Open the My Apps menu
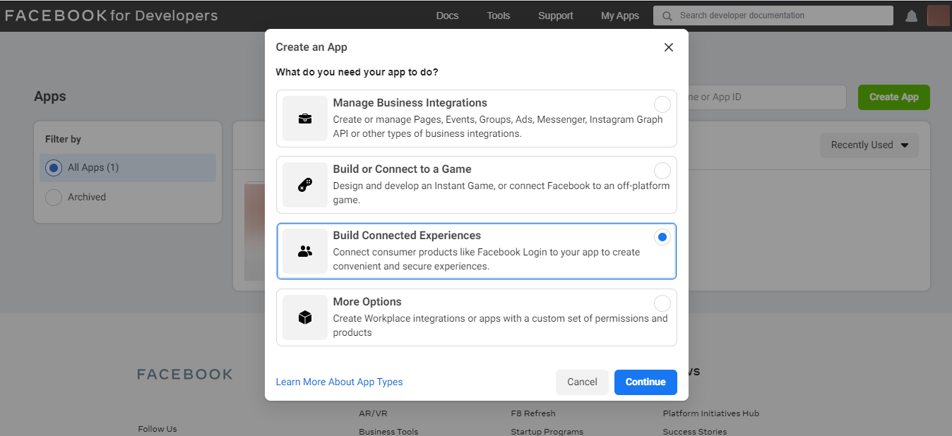 pyautogui.click(x=620, y=16)
